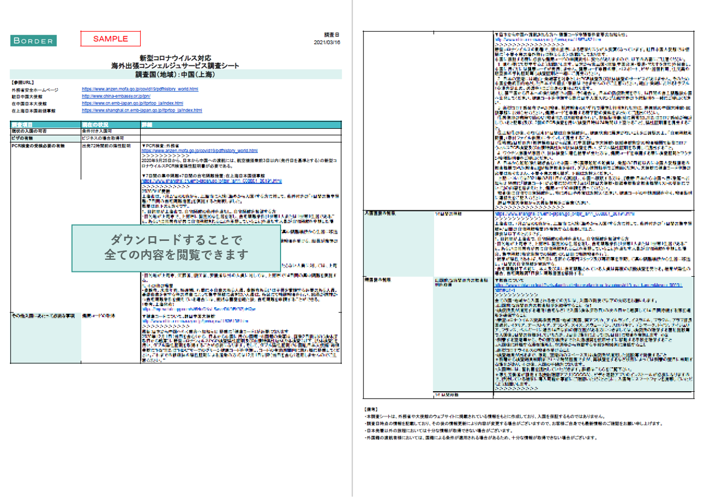Select the 詳細 column header

point(147,125)
